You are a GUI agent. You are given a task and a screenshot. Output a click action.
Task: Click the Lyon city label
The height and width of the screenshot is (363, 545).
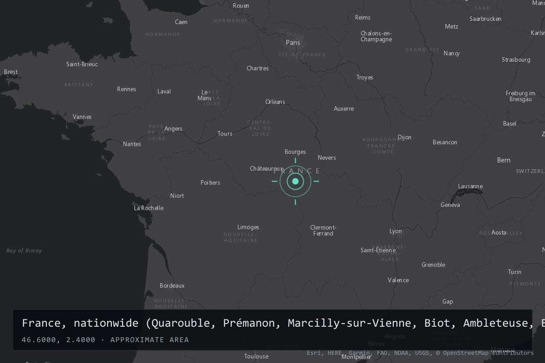(396, 231)
